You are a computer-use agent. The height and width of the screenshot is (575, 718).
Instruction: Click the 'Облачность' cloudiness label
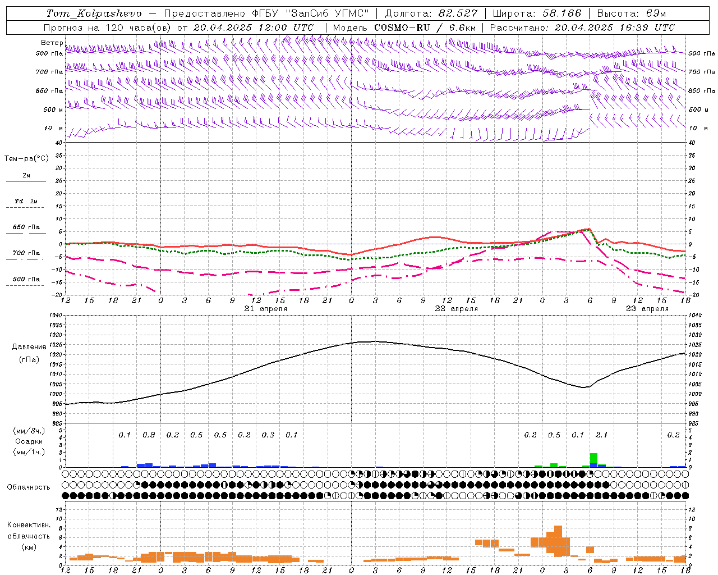pyautogui.click(x=29, y=487)
